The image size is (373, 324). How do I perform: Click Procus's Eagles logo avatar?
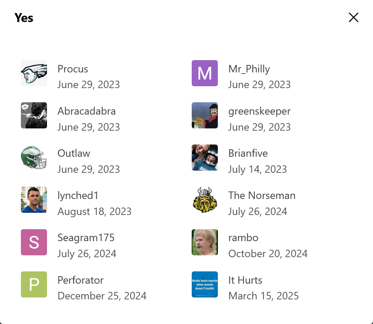coord(34,73)
